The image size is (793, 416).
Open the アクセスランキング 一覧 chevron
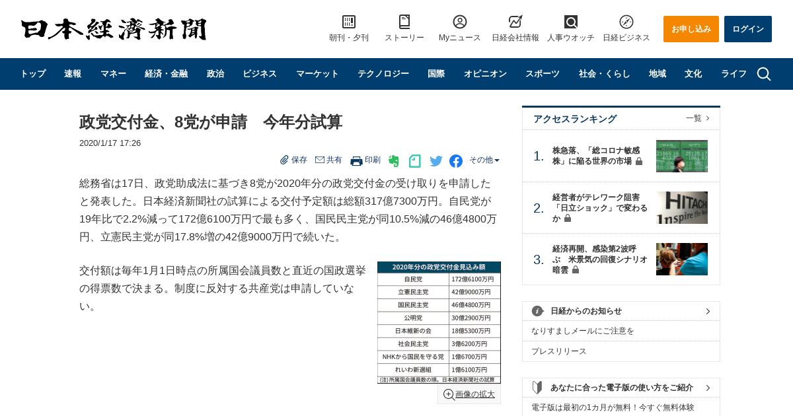pos(708,118)
